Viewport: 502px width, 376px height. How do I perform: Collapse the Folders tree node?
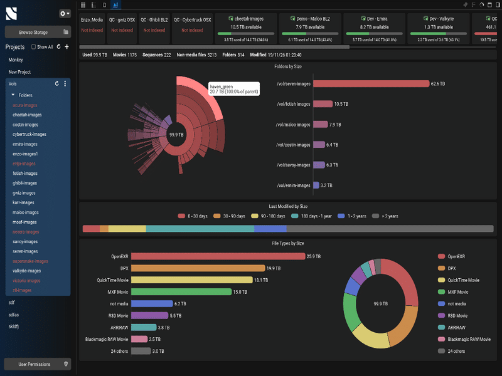coord(13,95)
